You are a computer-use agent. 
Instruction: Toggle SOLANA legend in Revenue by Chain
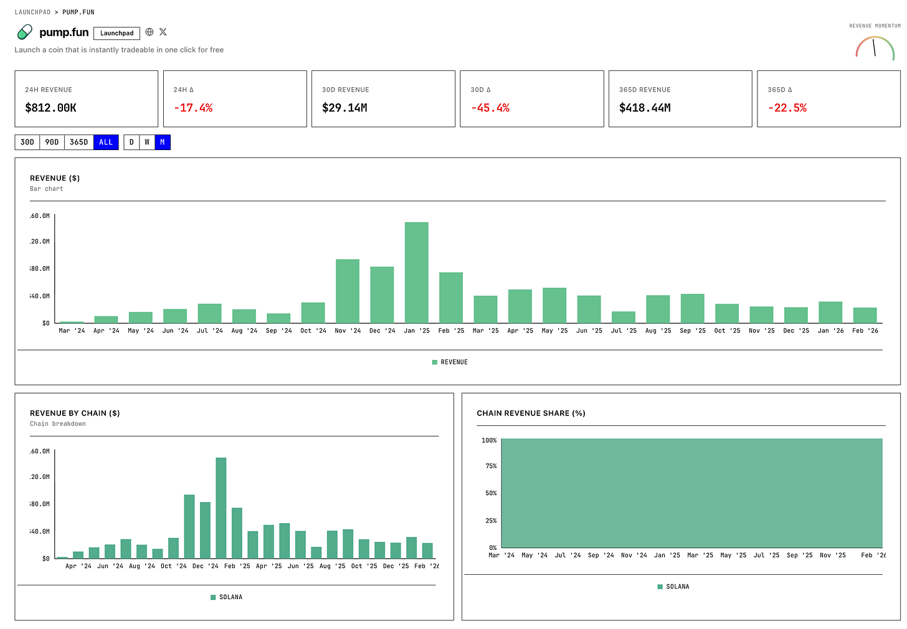pos(227,597)
